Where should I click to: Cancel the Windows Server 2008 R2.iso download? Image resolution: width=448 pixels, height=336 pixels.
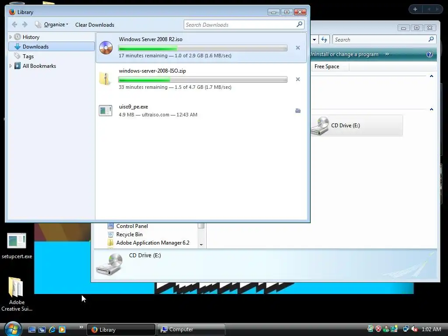(x=297, y=48)
